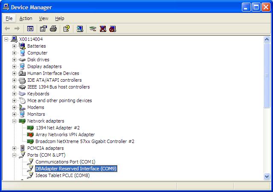Select the Keyboards label
Image resolution: width=273 pixels, height=192 pixels.
click(38, 94)
